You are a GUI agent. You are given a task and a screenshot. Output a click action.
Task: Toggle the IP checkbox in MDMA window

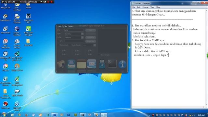pyautogui.click(x=58, y=41)
